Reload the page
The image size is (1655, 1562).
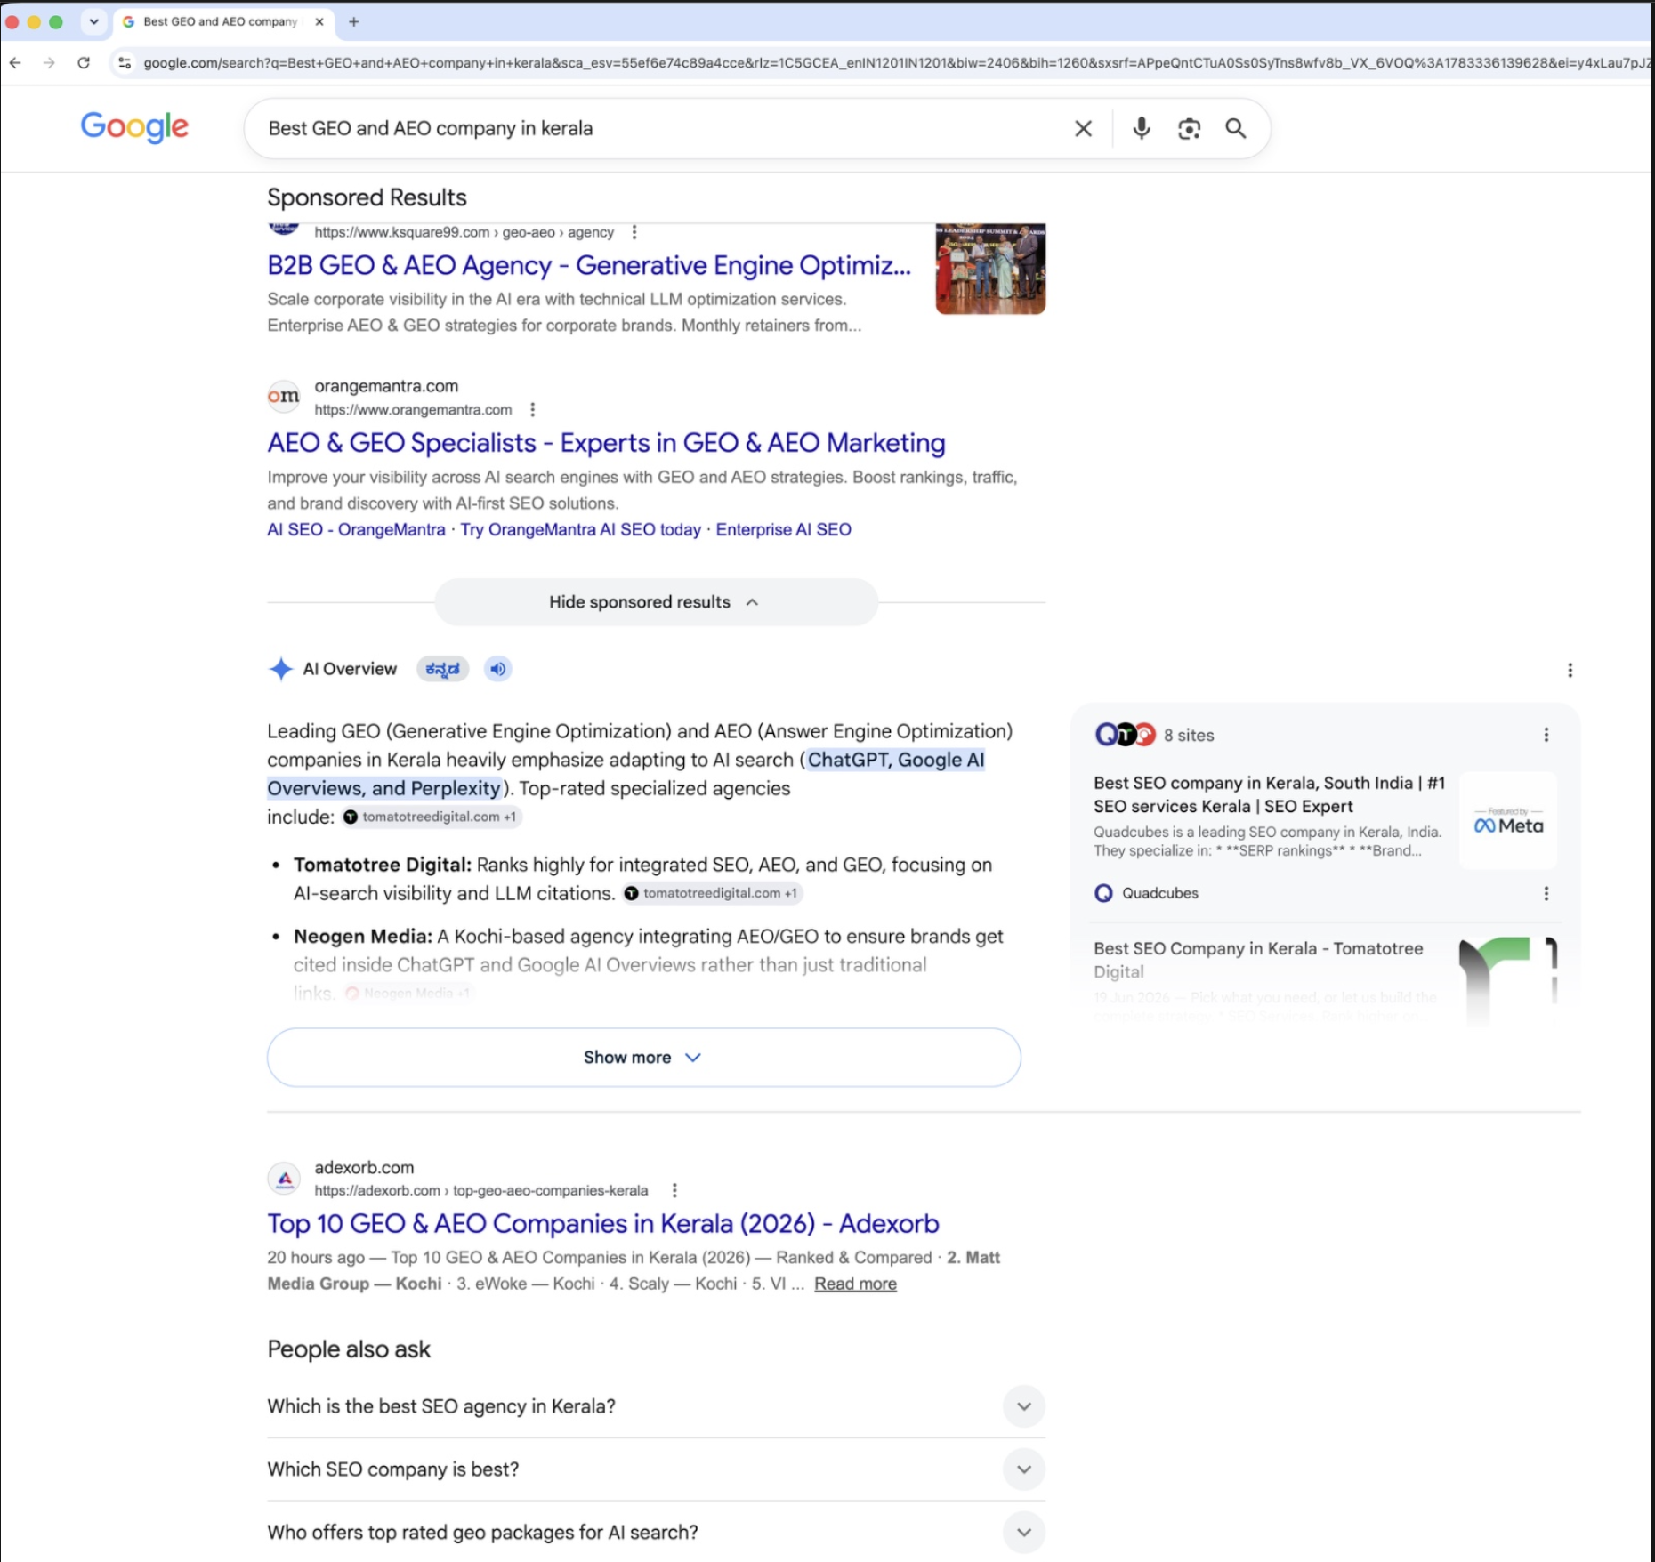click(x=84, y=63)
